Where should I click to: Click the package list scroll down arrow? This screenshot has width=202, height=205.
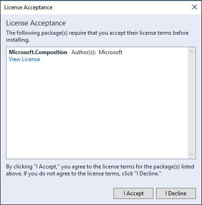coord(191,155)
